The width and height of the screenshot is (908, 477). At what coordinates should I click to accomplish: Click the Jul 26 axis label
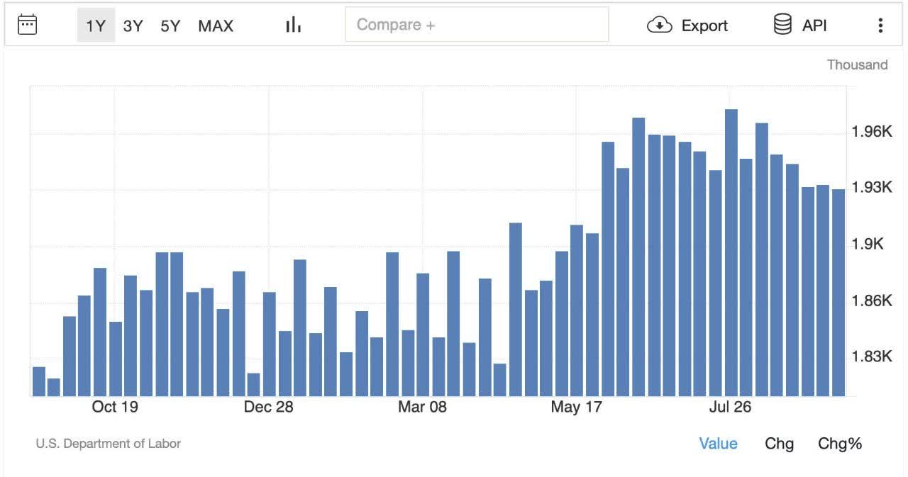click(x=729, y=407)
